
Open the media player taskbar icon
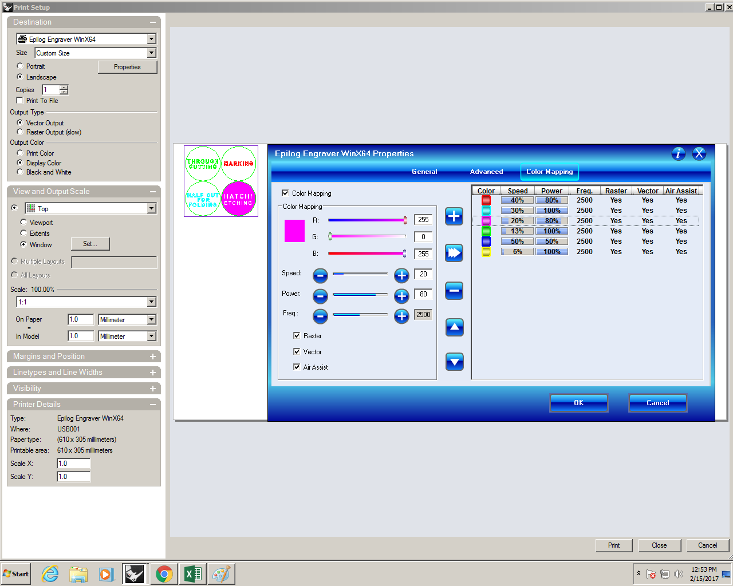tap(107, 574)
